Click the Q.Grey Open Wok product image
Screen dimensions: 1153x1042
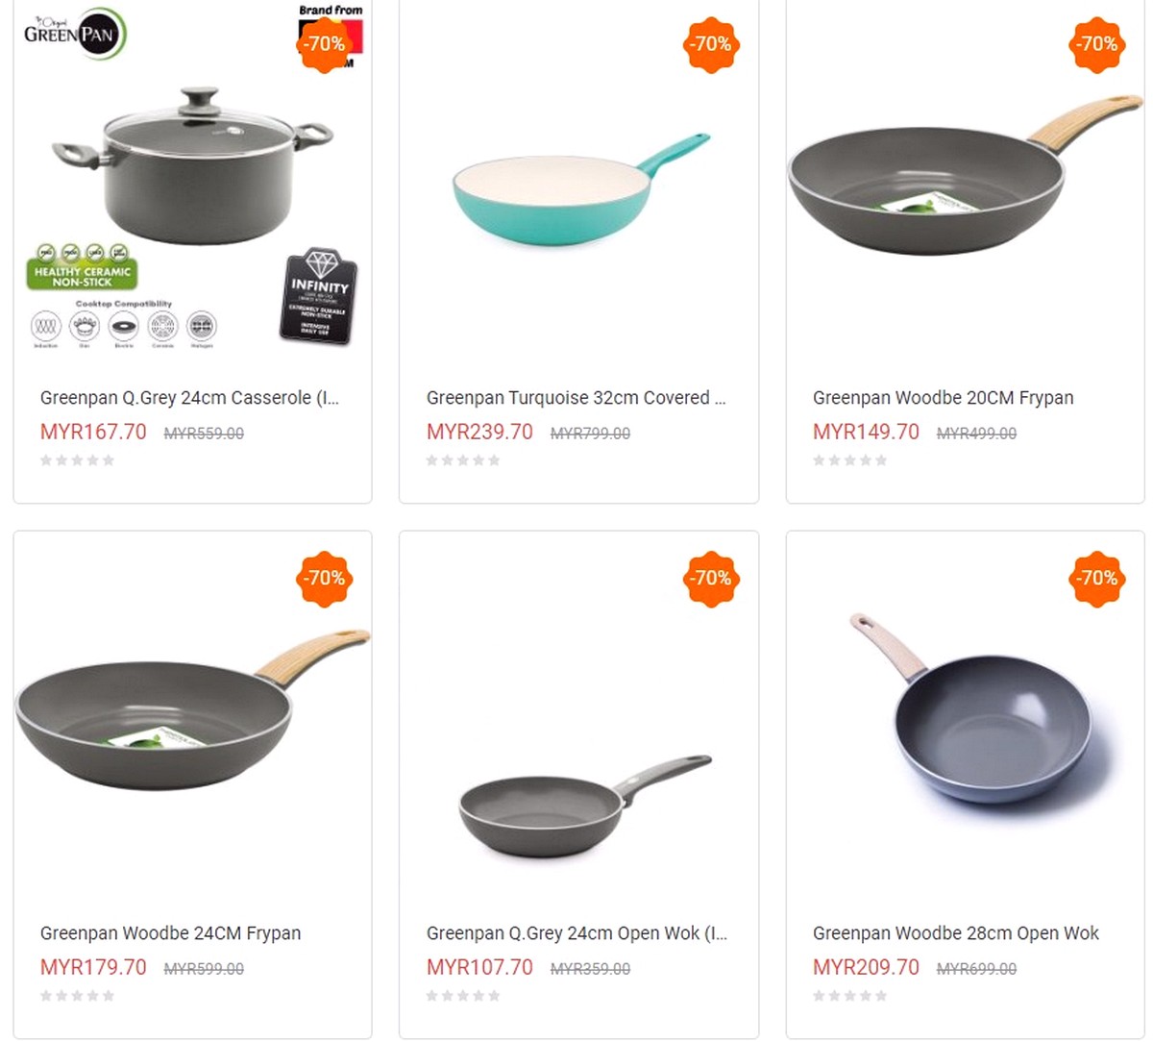(x=583, y=803)
